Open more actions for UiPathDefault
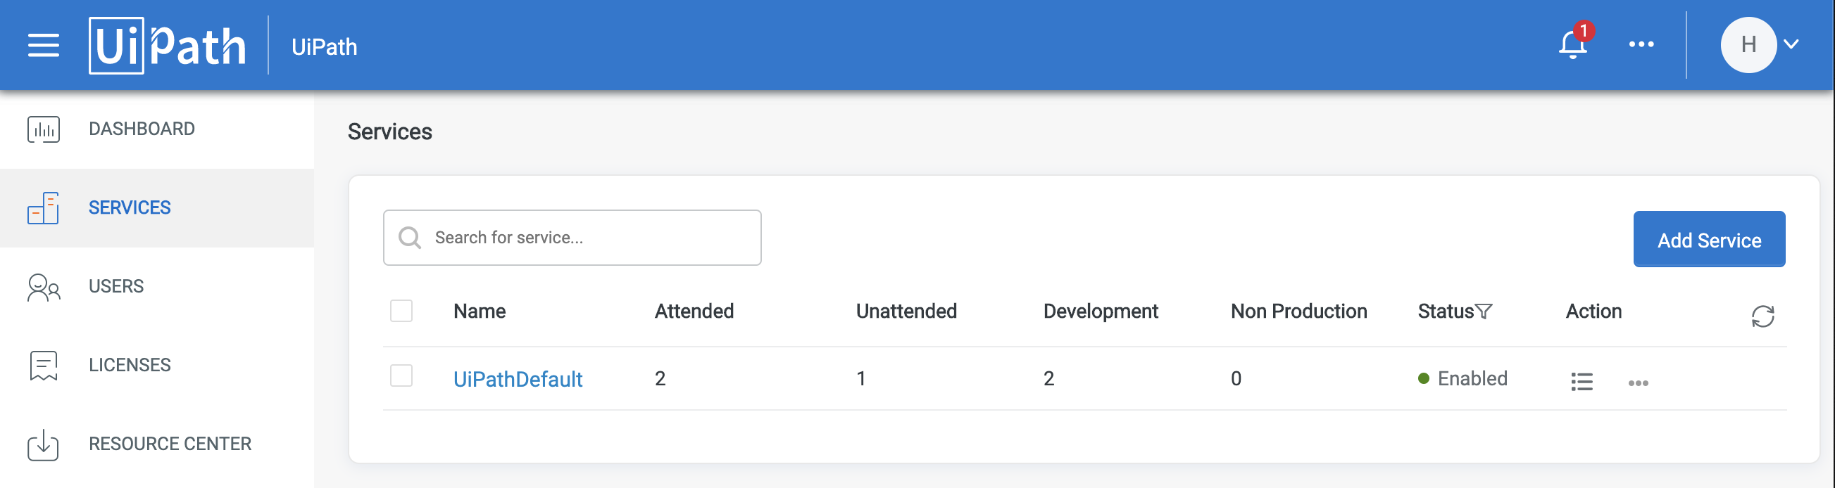Image resolution: width=1835 pixels, height=488 pixels. (1638, 383)
